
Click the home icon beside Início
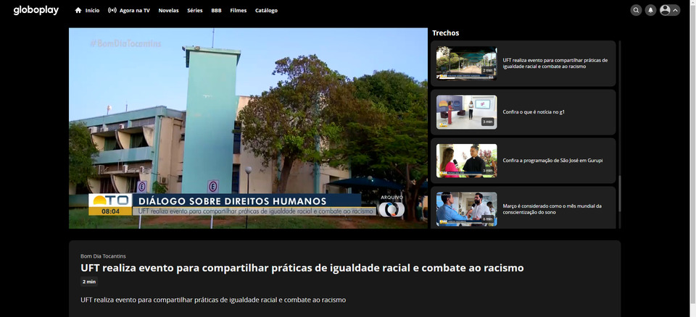tap(78, 10)
